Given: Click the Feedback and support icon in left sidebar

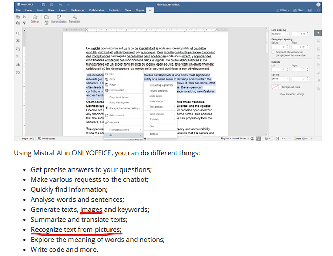Looking at the screenshot, I should pos(18,65).
